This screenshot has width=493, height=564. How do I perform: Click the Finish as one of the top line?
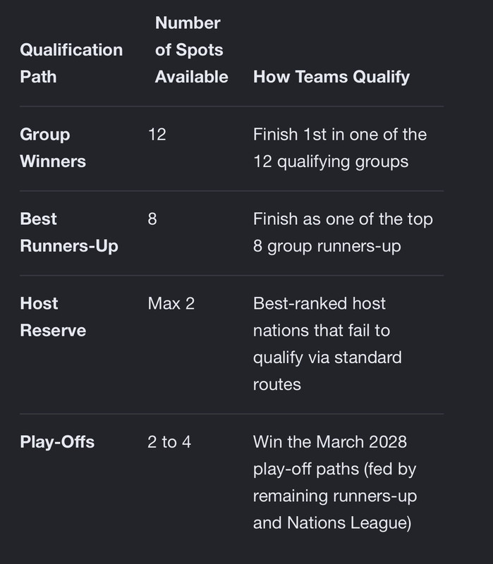(x=343, y=219)
